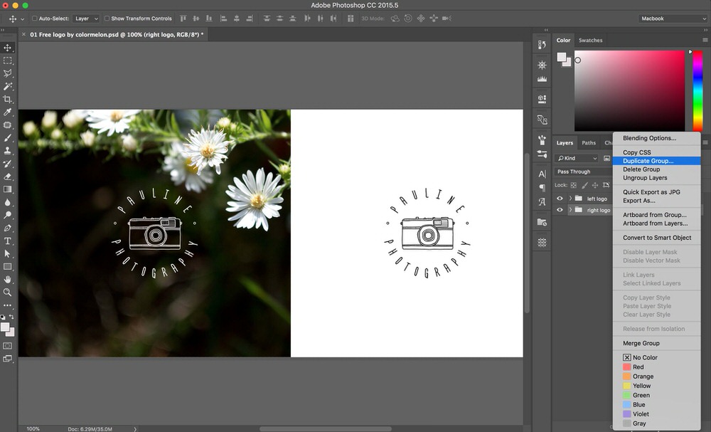Choose Artboard from Group

[656, 215]
